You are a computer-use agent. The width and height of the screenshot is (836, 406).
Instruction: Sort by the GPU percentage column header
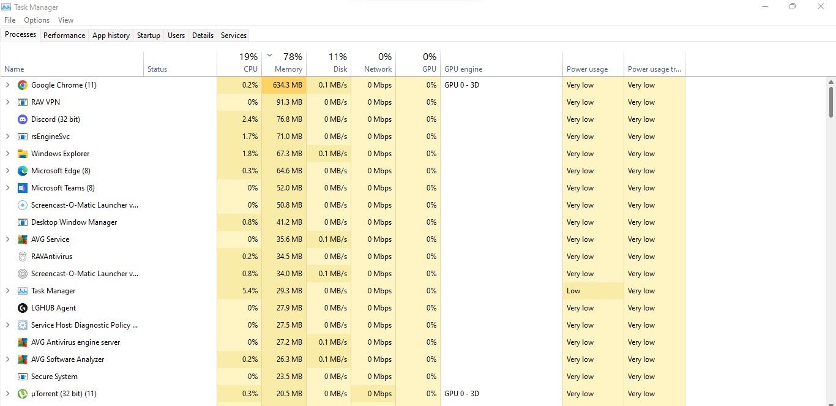[x=418, y=62]
